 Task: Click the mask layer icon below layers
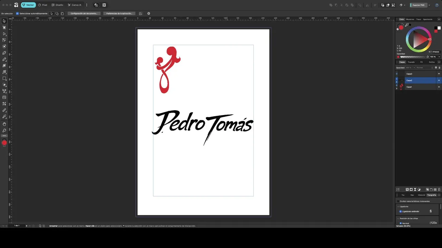(x=411, y=189)
